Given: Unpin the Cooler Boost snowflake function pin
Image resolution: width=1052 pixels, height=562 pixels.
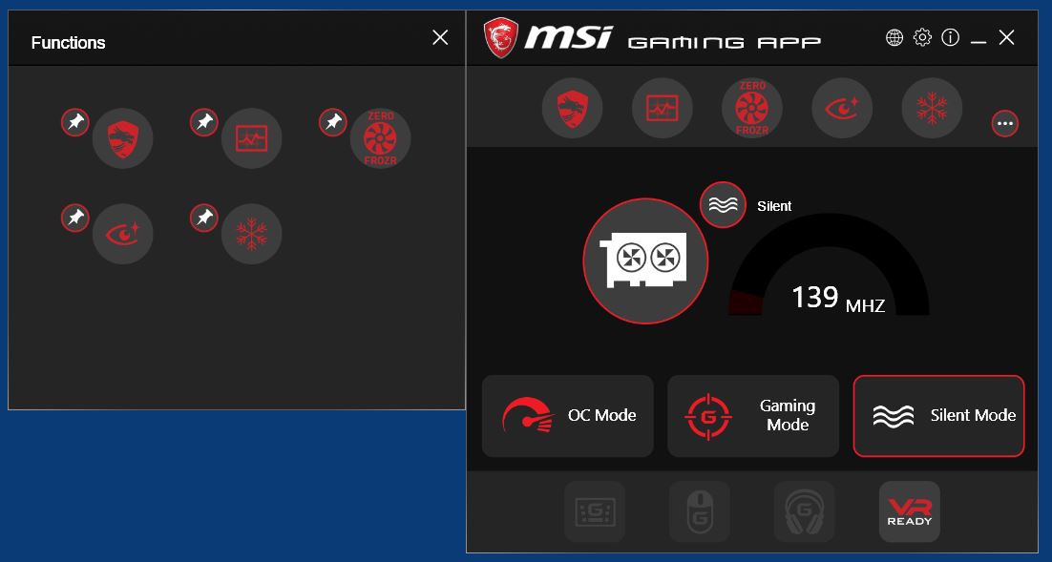Looking at the screenshot, I should coord(204,218).
